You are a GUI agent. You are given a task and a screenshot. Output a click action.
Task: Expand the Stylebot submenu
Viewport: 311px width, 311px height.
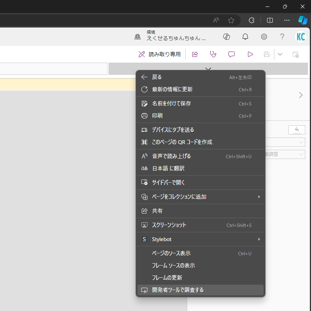(x=201, y=239)
